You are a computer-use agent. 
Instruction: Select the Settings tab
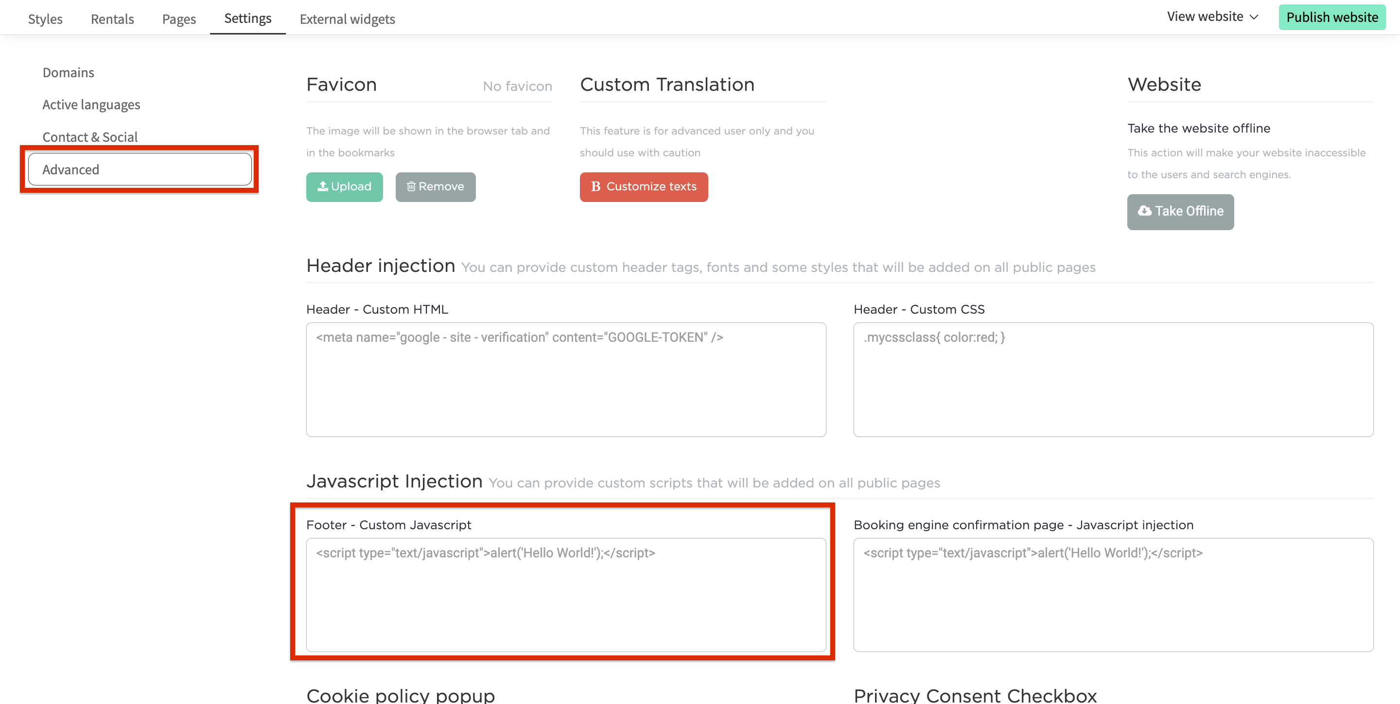coord(247,18)
